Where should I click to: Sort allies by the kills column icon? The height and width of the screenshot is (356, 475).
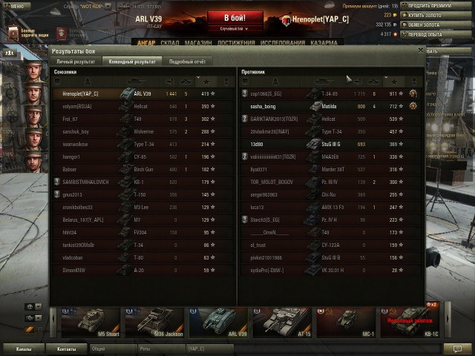click(x=186, y=81)
